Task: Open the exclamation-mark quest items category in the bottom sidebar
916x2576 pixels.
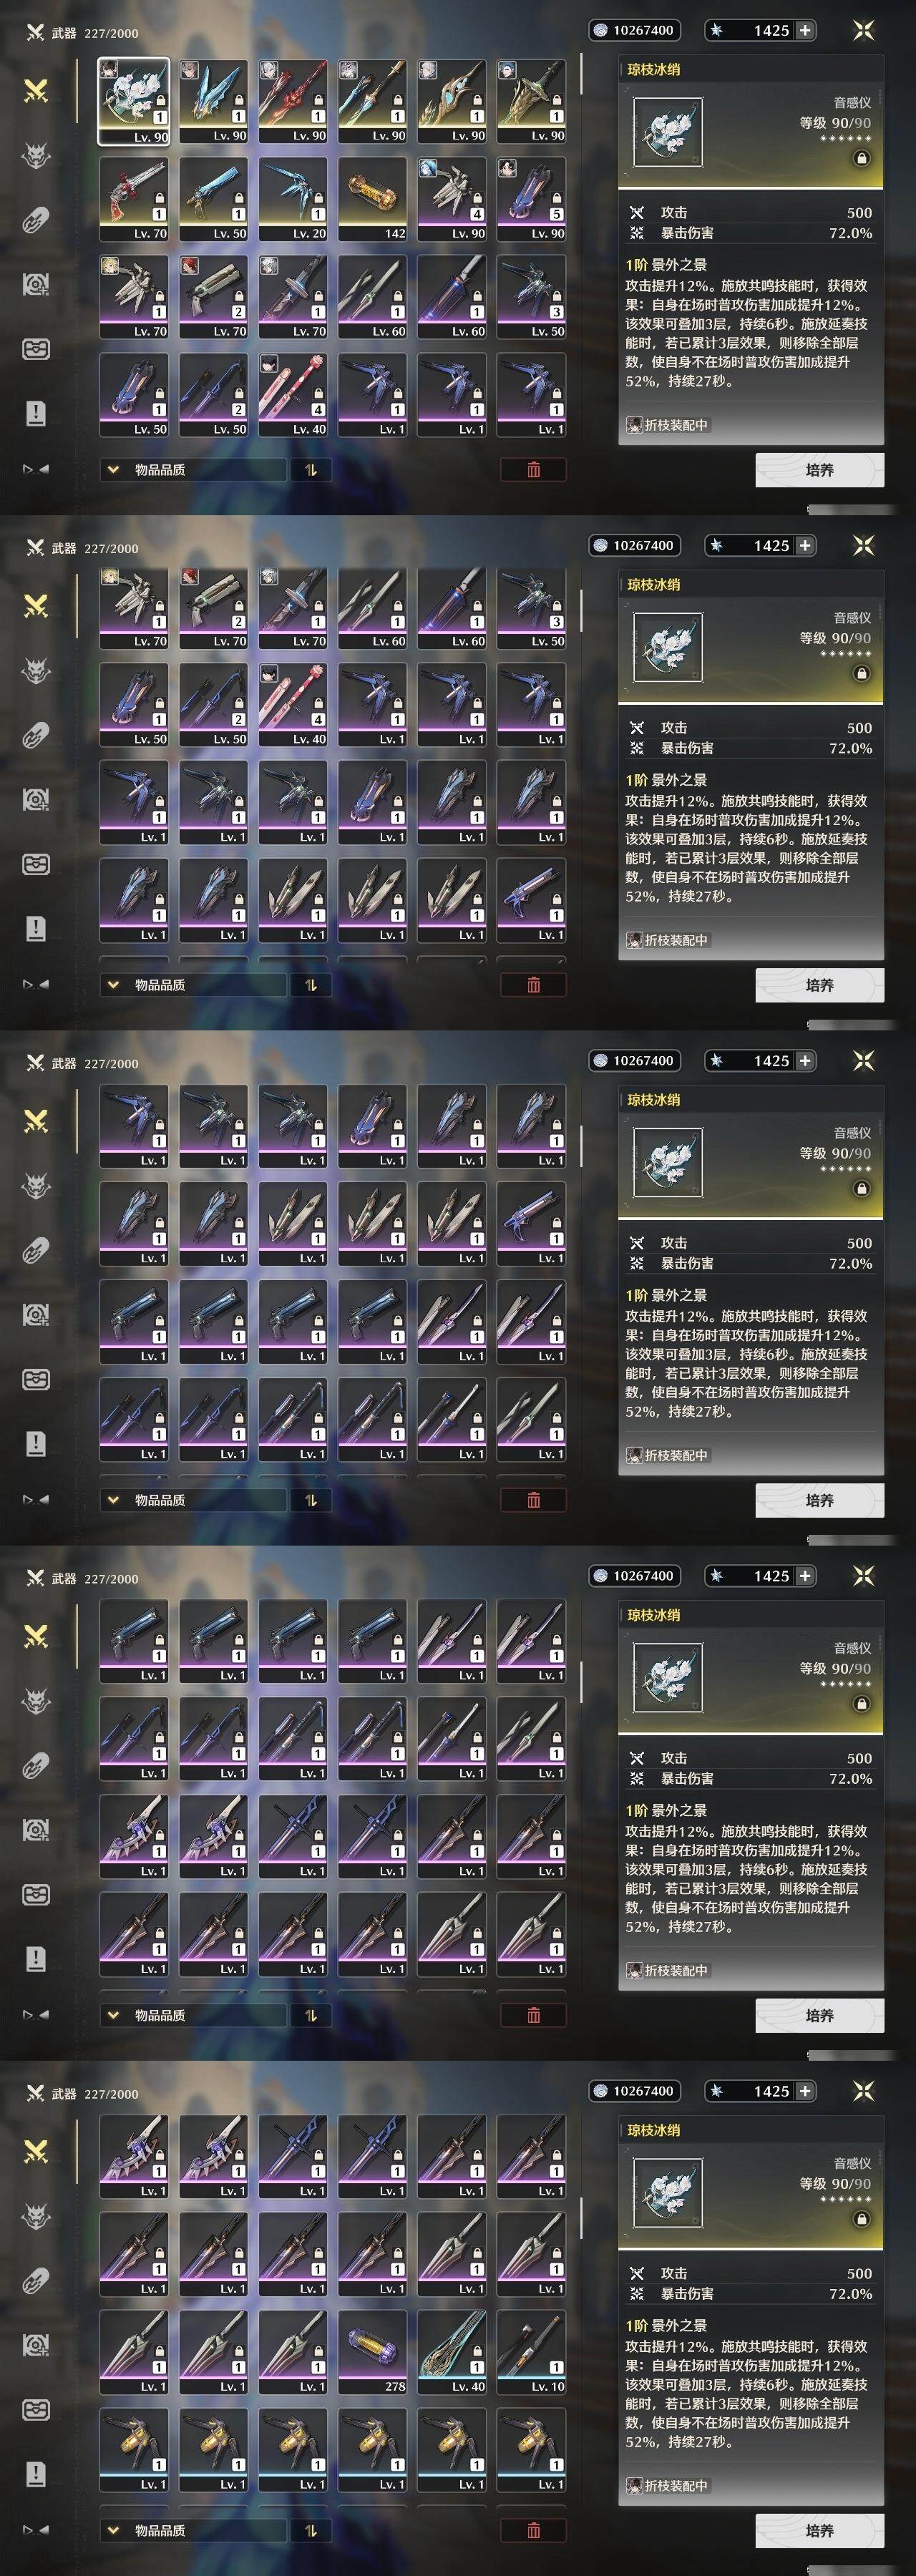Action: point(36,2474)
